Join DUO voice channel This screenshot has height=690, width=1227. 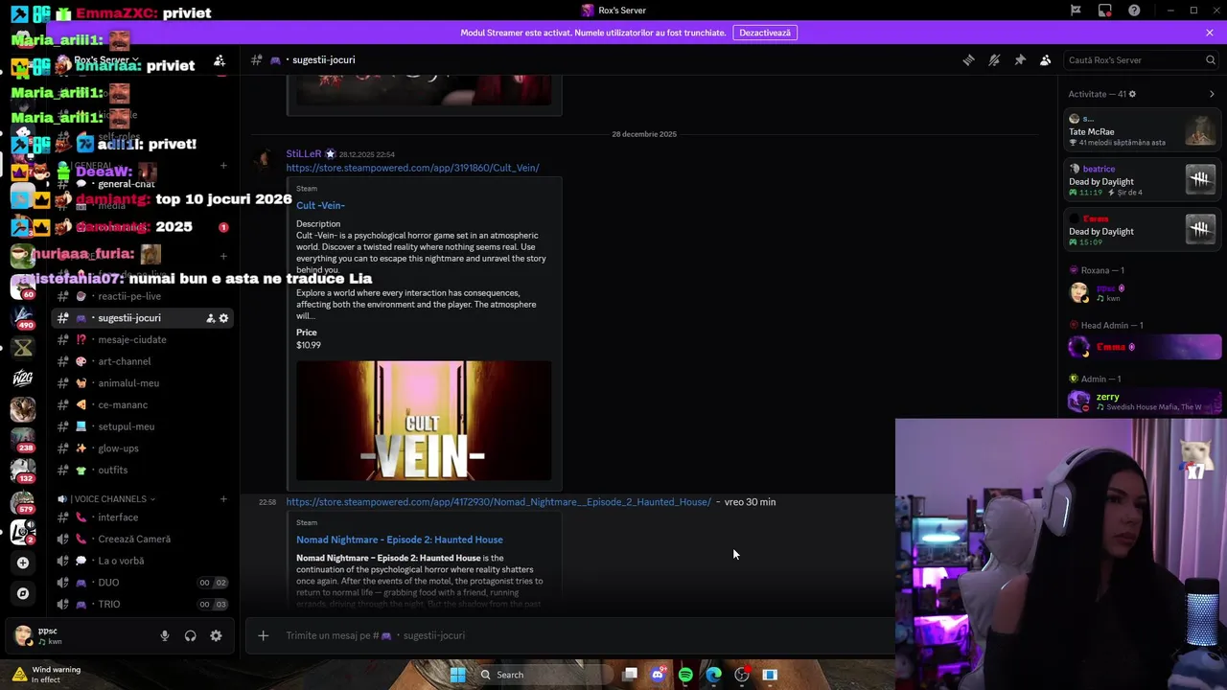142,583
